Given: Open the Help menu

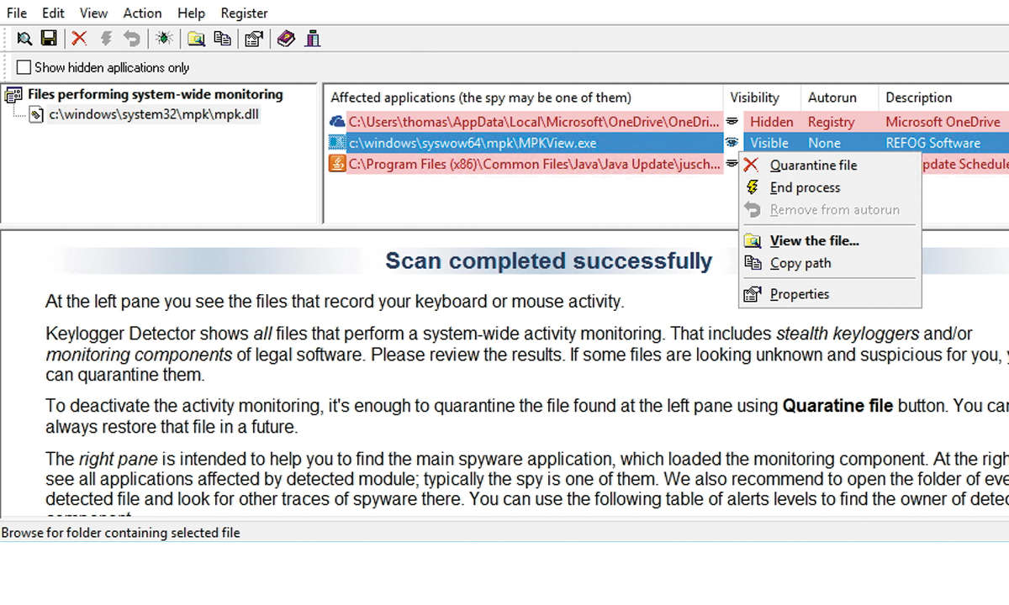Looking at the screenshot, I should click(192, 13).
